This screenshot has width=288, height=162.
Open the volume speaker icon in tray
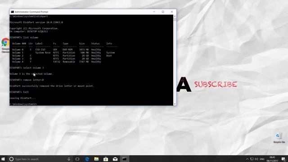click(x=256, y=159)
